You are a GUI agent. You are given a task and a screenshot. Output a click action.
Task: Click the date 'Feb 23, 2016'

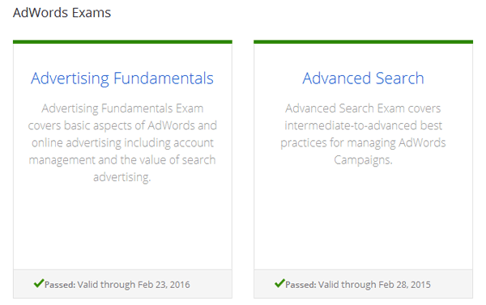164,285
